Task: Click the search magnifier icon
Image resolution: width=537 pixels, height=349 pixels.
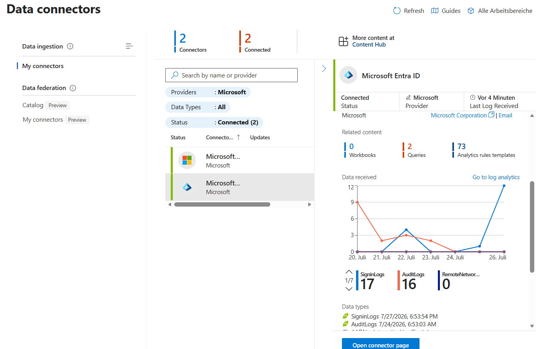Action: point(175,75)
